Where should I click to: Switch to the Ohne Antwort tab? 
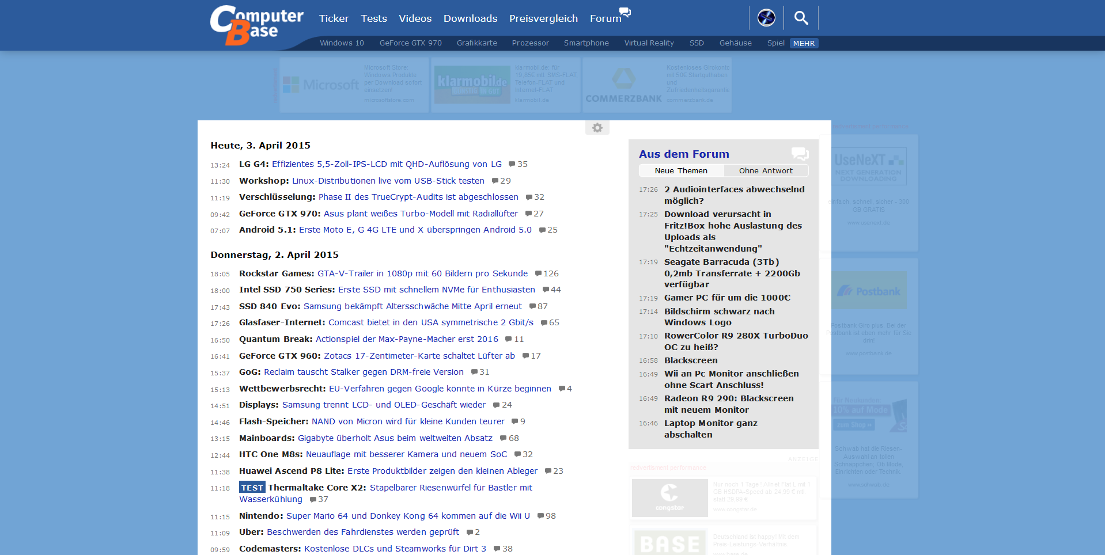pyautogui.click(x=766, y=170)
